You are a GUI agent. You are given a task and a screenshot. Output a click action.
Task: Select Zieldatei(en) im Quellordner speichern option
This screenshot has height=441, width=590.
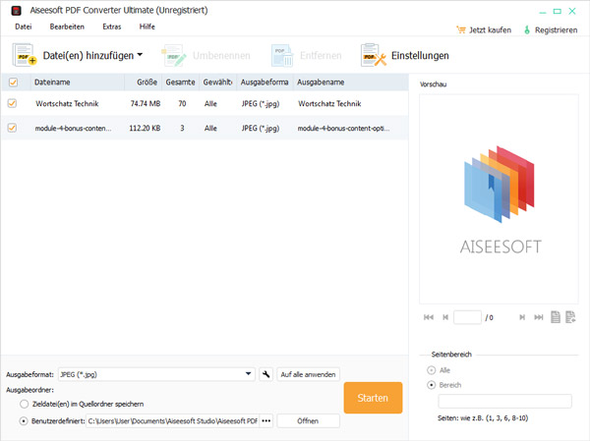click(25, 404)
